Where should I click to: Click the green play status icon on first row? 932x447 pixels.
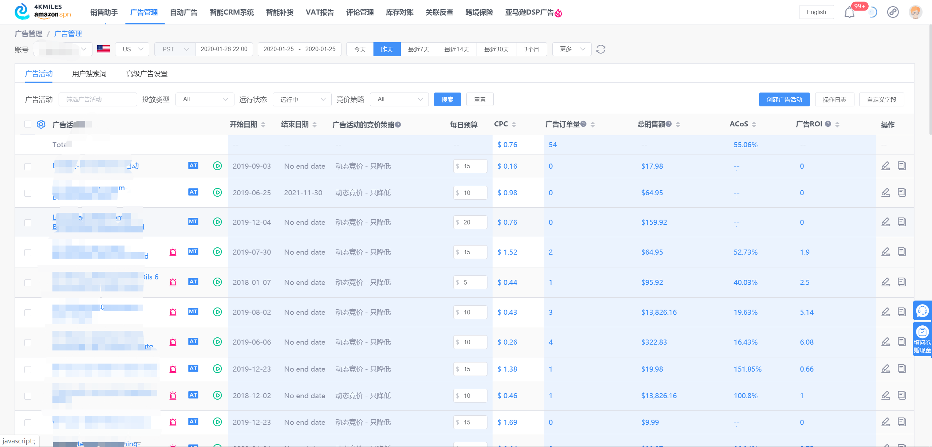[x=217, y=166]
